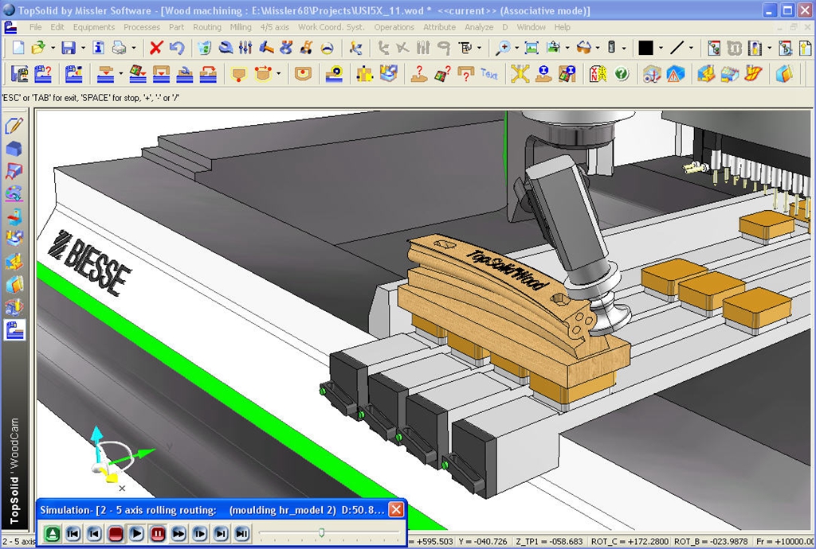816x549 pixels.
Task: Click the green eject button in simulation bar
Action: pos(52,533)
